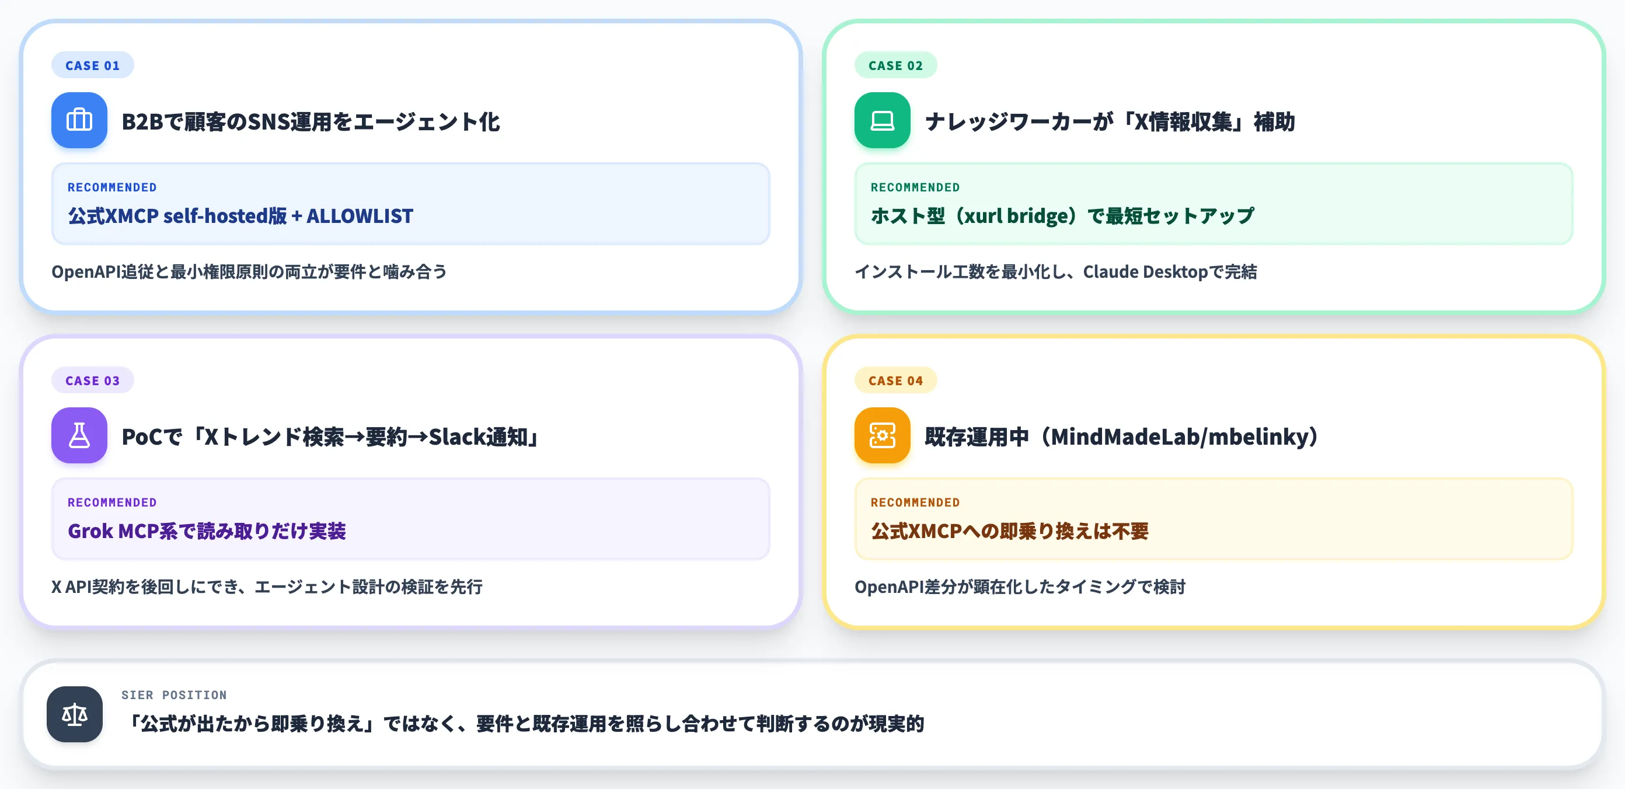
Task: Click heading B2Bで顧客のSNS運用をエージェント化
Action: coord(311,121)
